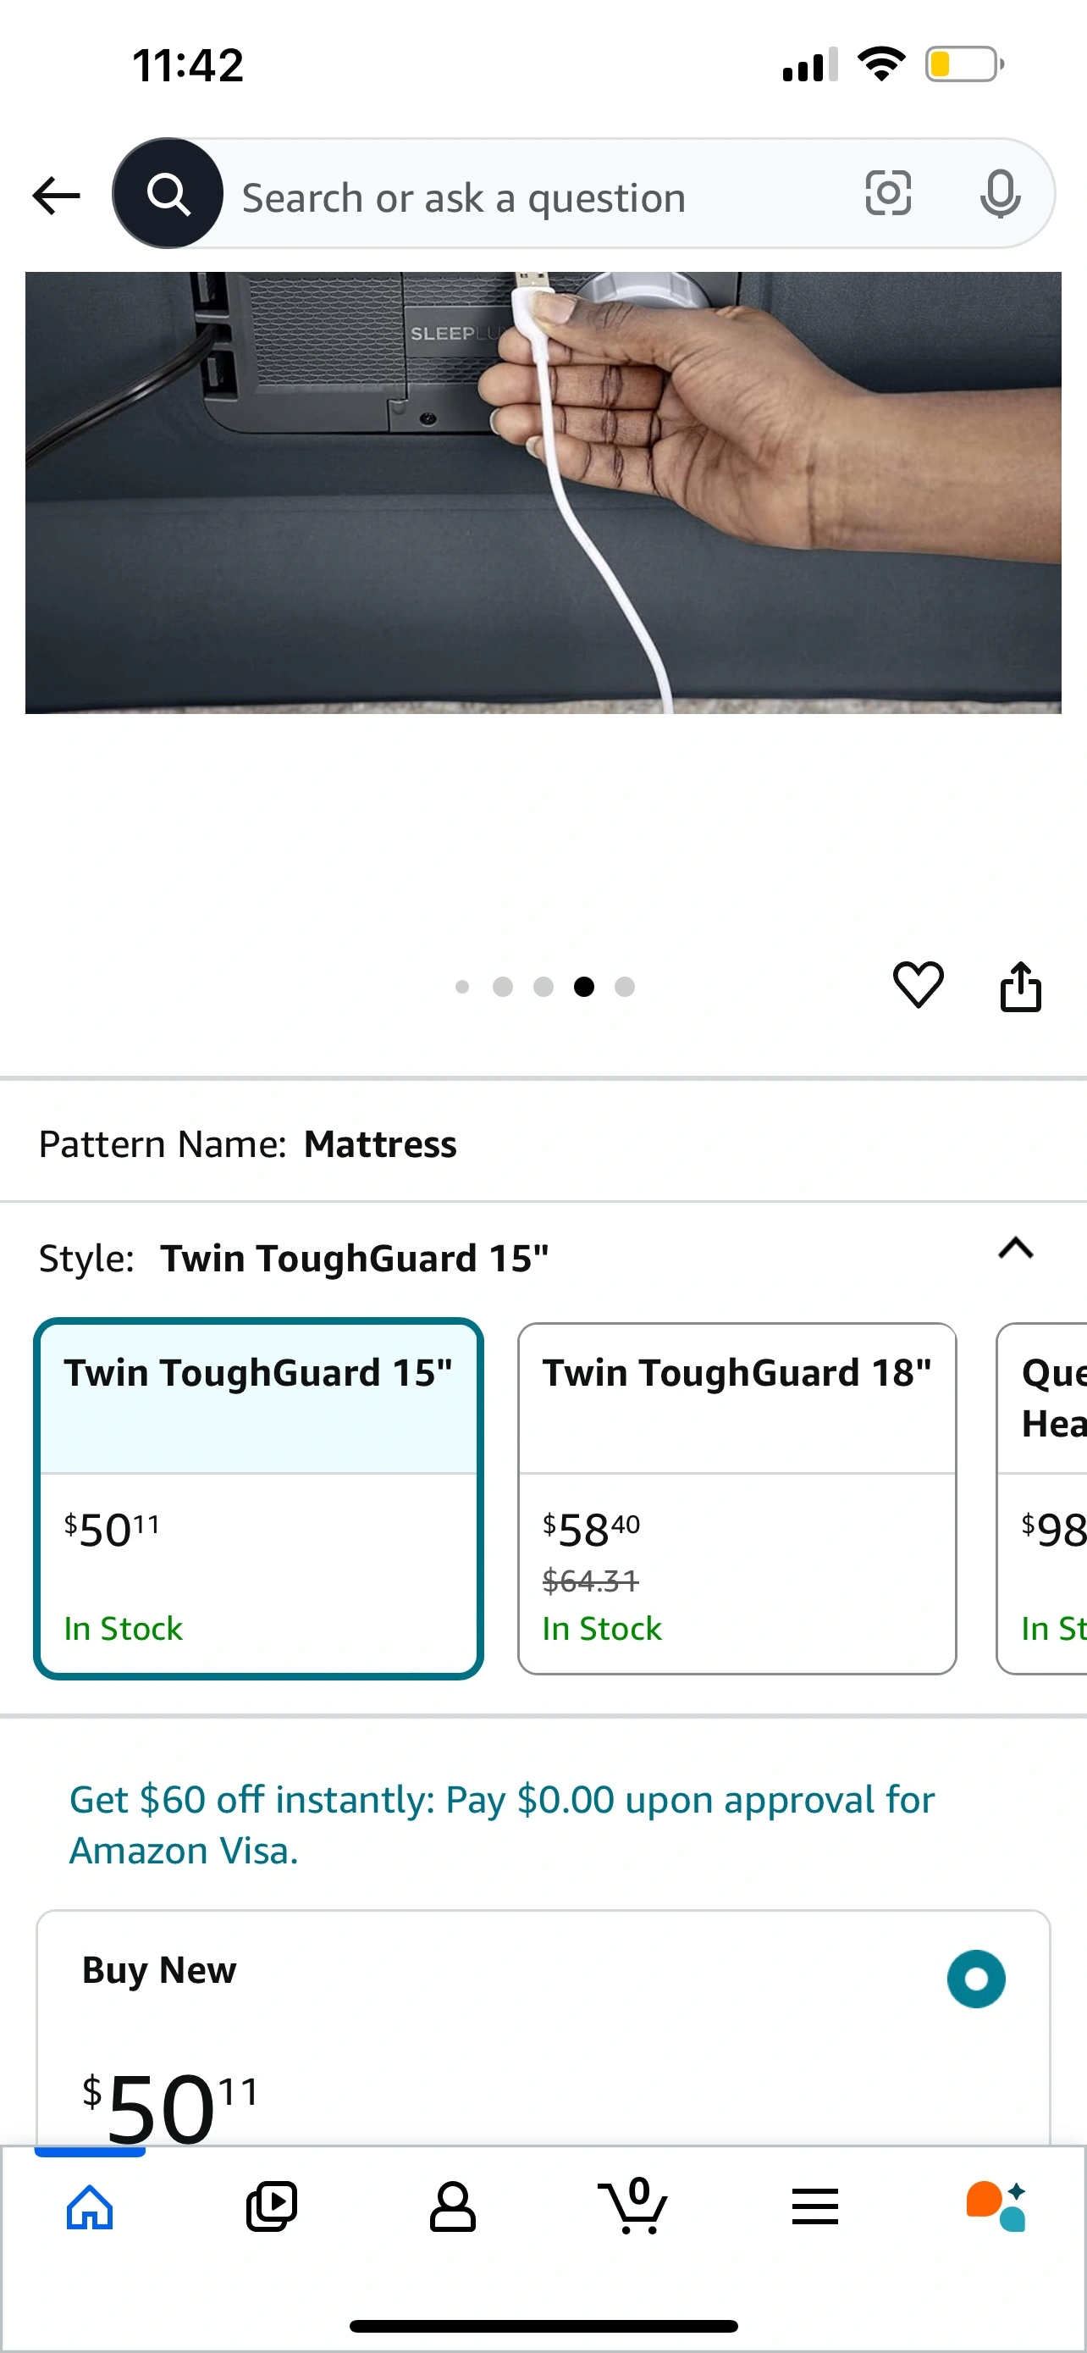Collapse the Style options chevron
Screen dimensions: 1087x2353
(1015, 1248)
